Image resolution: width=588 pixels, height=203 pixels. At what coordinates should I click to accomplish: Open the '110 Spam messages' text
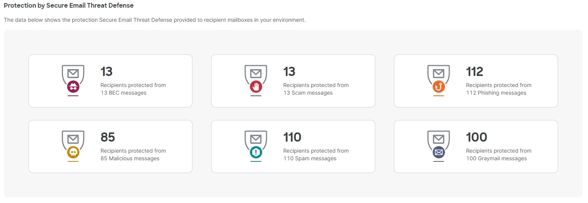[x=310, y=158]
